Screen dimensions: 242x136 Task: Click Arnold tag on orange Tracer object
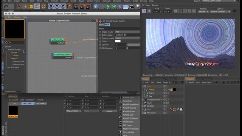[171, 90]
